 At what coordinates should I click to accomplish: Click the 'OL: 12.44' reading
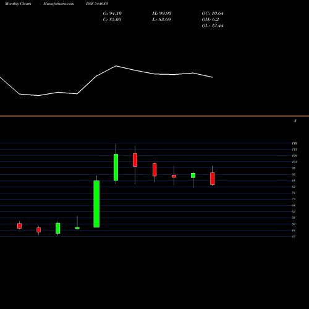[x=213, y=26]
